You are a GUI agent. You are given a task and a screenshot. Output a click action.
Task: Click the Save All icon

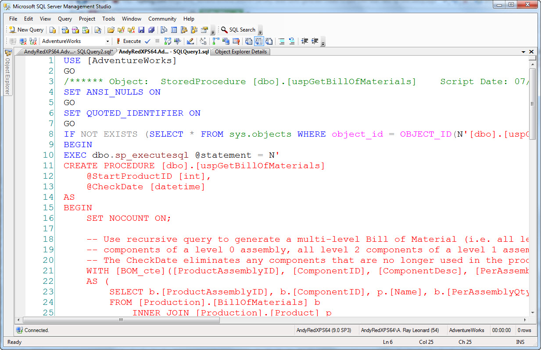coord(151,30)
